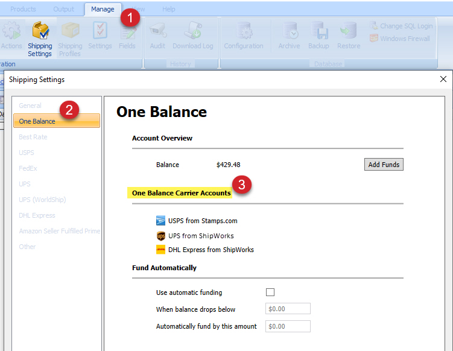Select the Manage ribbon tab
Image resolution: width=453 pixels, height=351 pixels.
tap(103, 9)
